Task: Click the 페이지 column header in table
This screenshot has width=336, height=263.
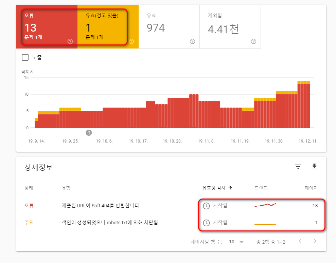Action: (x=311, y=188)
